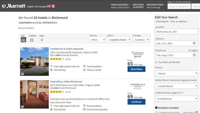Open Meetings & Events menu
The image size is (200, 113).
tap(138, 6)
